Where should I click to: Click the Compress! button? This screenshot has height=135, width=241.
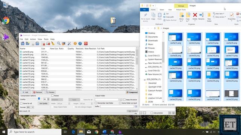[x=132, y=92]
